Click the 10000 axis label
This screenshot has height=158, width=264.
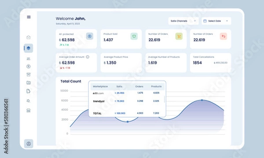(64, 91)
